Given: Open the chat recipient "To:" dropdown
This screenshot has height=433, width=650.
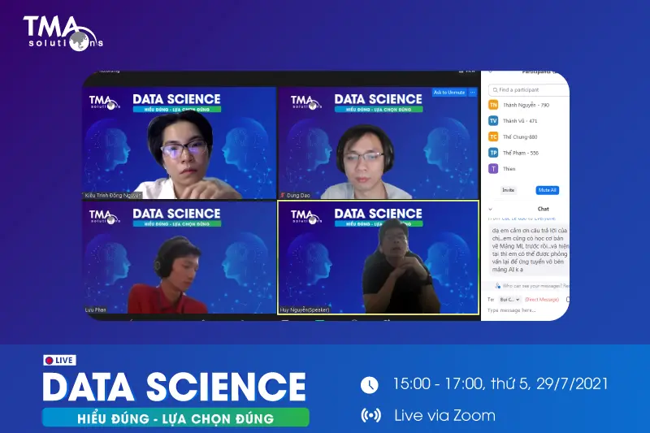Looking at the screenshot, I should point(508,299).
